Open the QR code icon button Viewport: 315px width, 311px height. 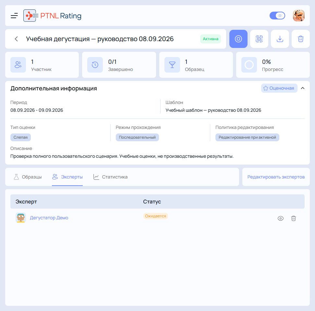[x=259, y=39]
